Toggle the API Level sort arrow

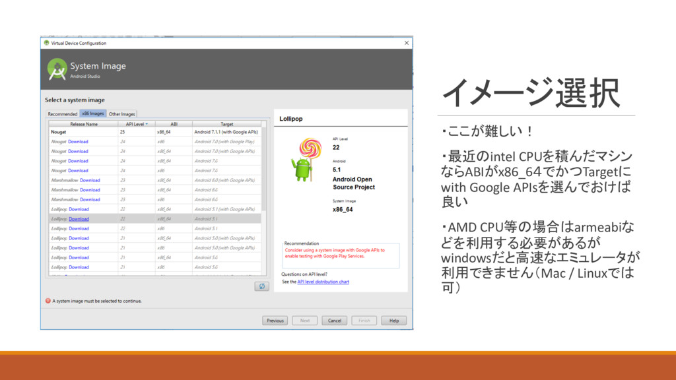tap(147, 124)
